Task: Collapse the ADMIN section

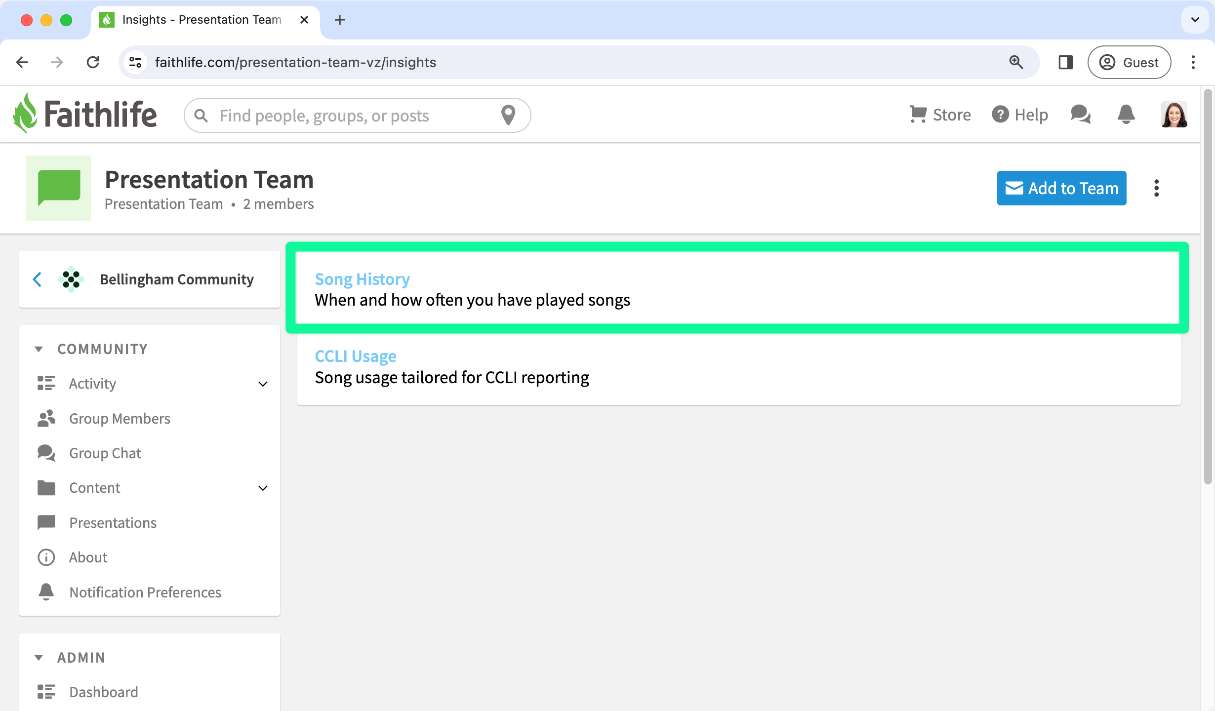Action: point(39,658)
